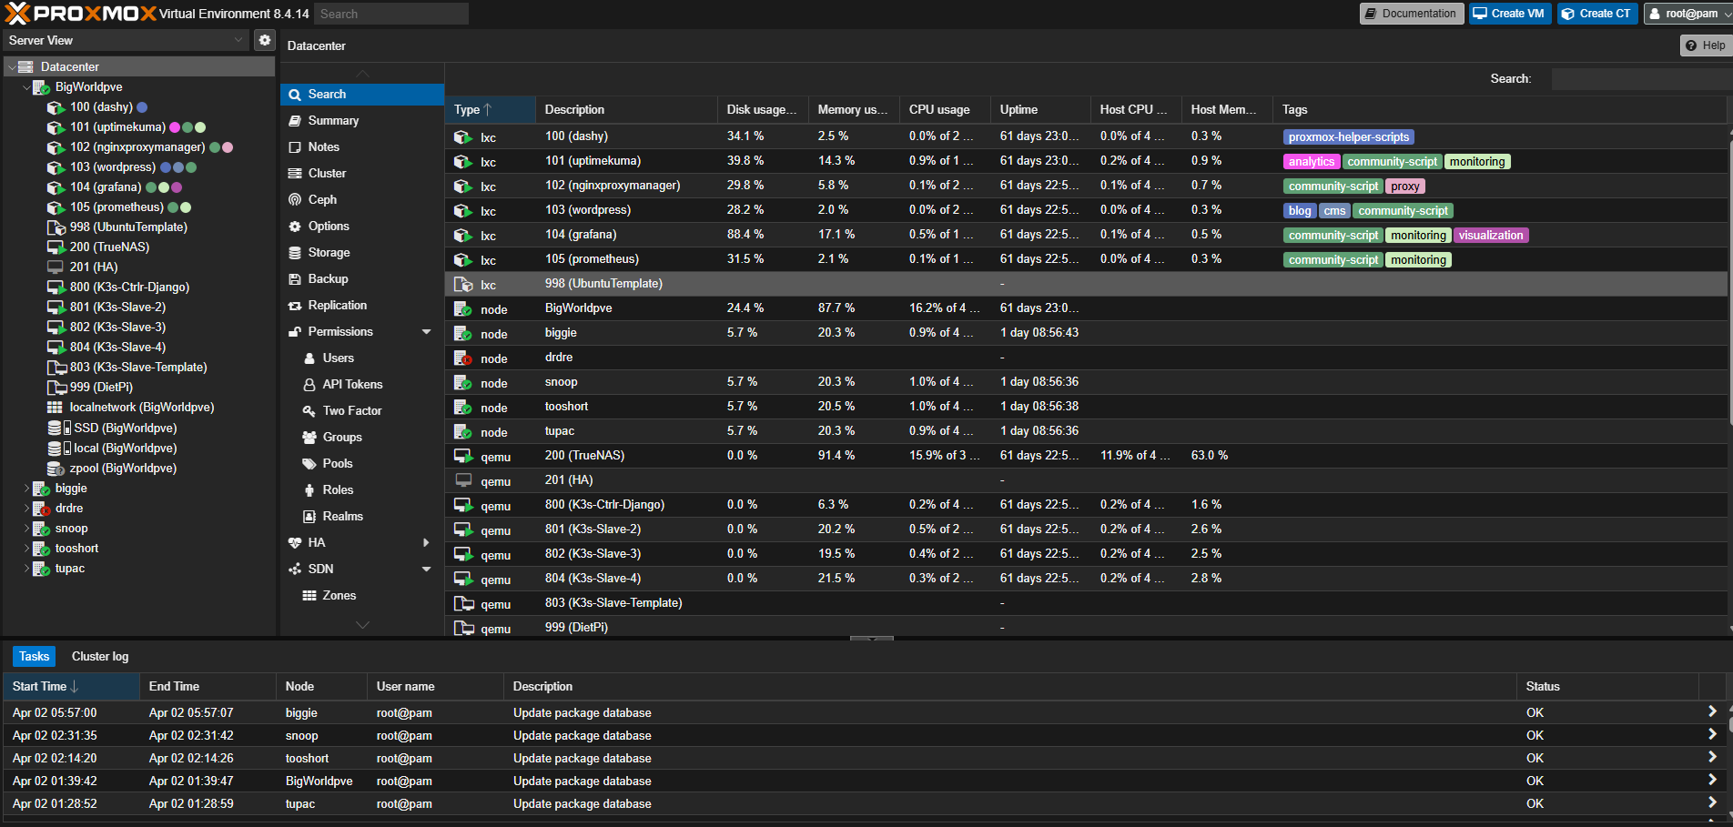This screenshot has width=1733, height=827.
Task: Click the Users person icon in the menu
Action: click(x=309, y=358)
